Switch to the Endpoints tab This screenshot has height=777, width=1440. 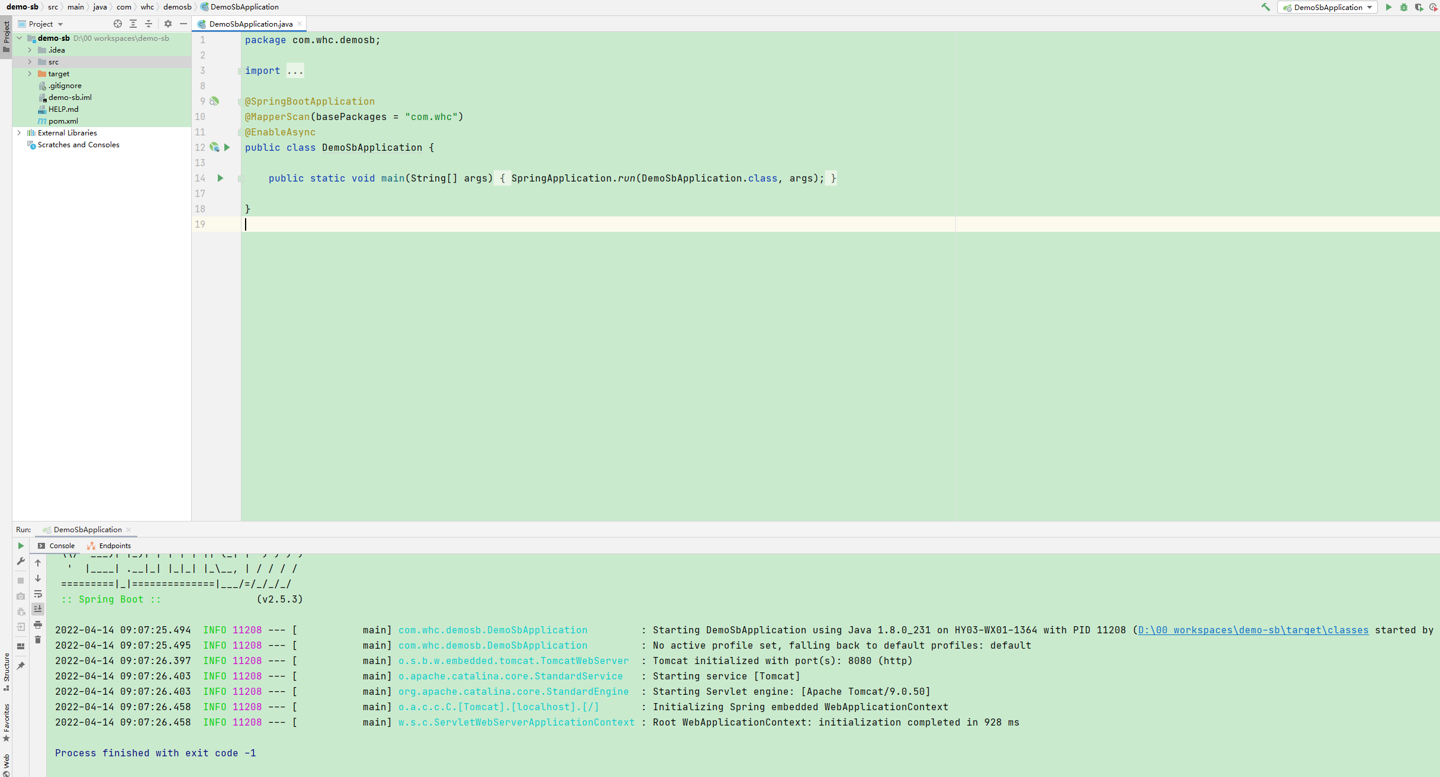coord(114,545)
